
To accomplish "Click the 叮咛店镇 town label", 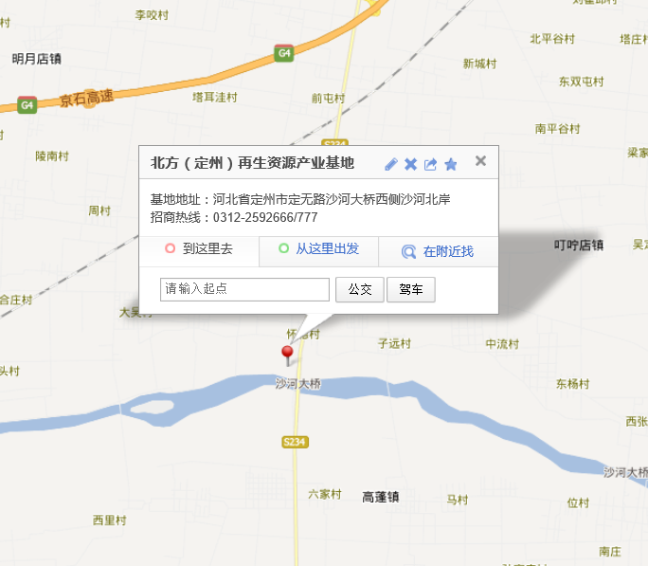I will 579,245.
